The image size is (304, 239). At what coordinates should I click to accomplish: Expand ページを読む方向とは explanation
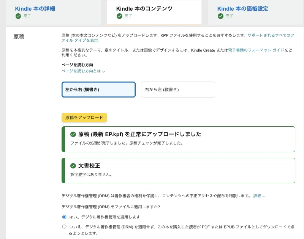pos(83,71)
